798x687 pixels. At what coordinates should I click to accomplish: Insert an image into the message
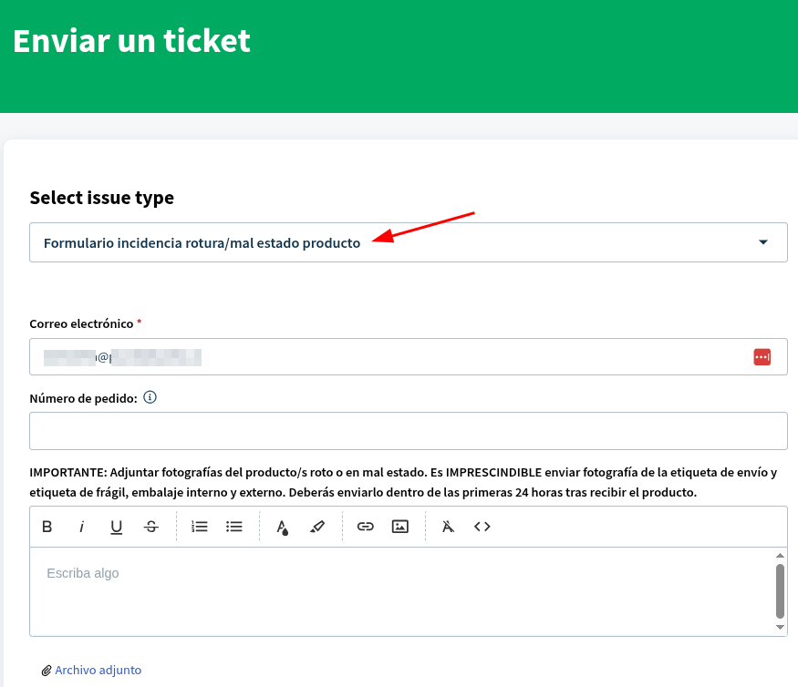pos(400,527)
